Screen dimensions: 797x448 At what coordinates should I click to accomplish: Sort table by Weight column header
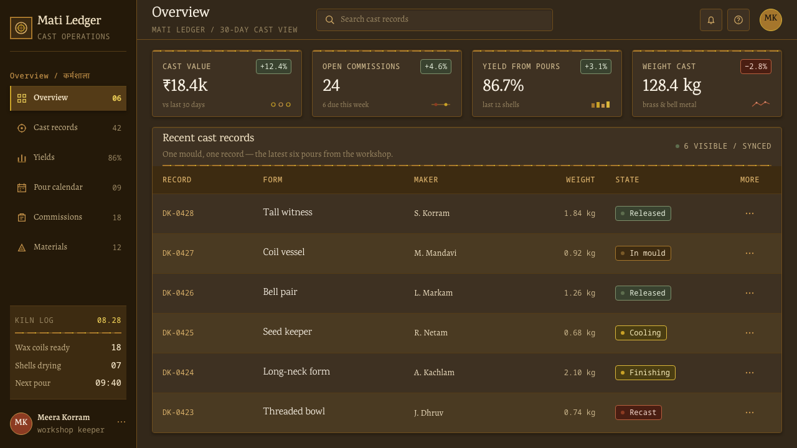pyautogui.click(x=580, y=180)
